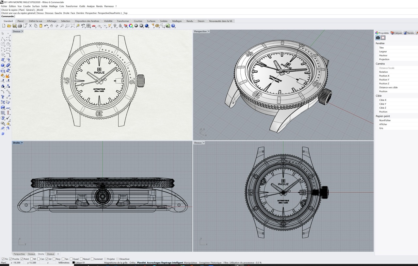Click the Paste clipboard icon
The height and width of the screenshot is (266, 418).
click(40, 26)
